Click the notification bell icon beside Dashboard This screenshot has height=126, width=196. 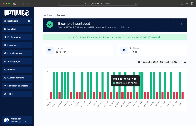point(29,21)
